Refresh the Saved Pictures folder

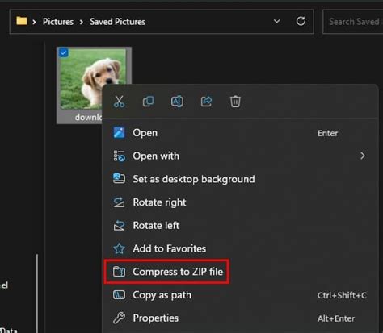[301, 21]
